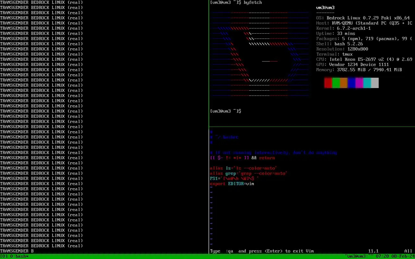The width and height of the screenshot is (415, 259).
Task: Click the 'vm3@vm3' title above the system info
Action: 326,8
